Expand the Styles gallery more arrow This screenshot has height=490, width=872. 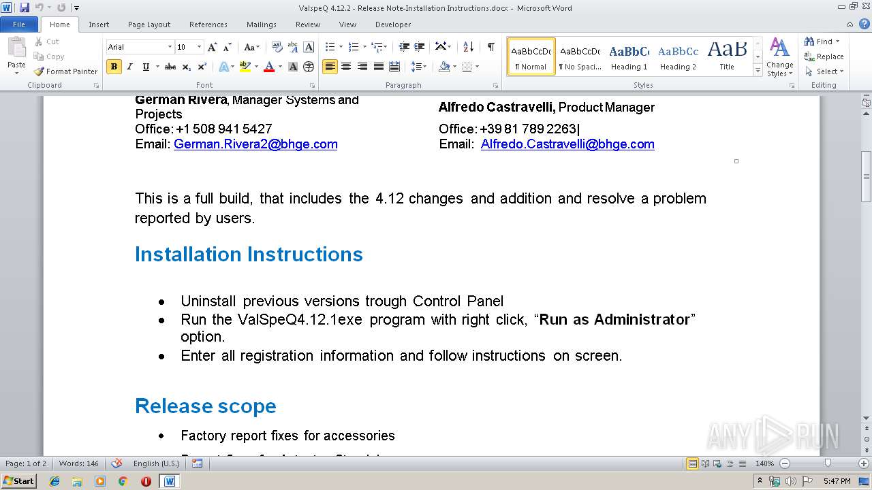758,71
